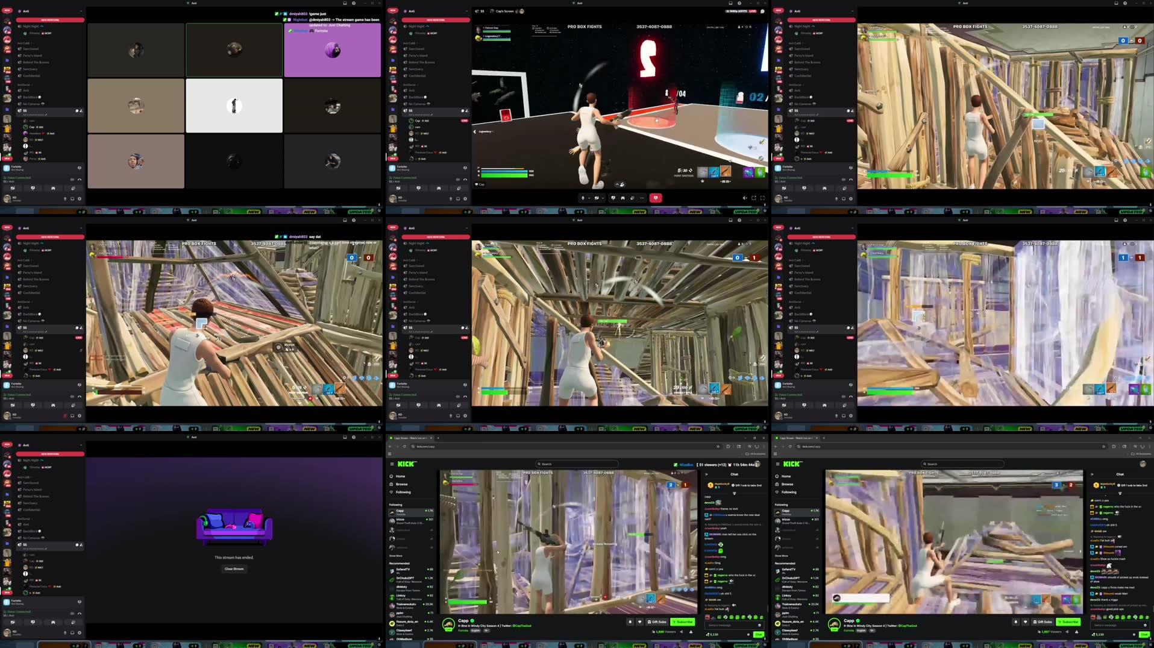Open soundboard icon in Cap's Screen toolbar

pyautogui.click(x=632, y=198)
